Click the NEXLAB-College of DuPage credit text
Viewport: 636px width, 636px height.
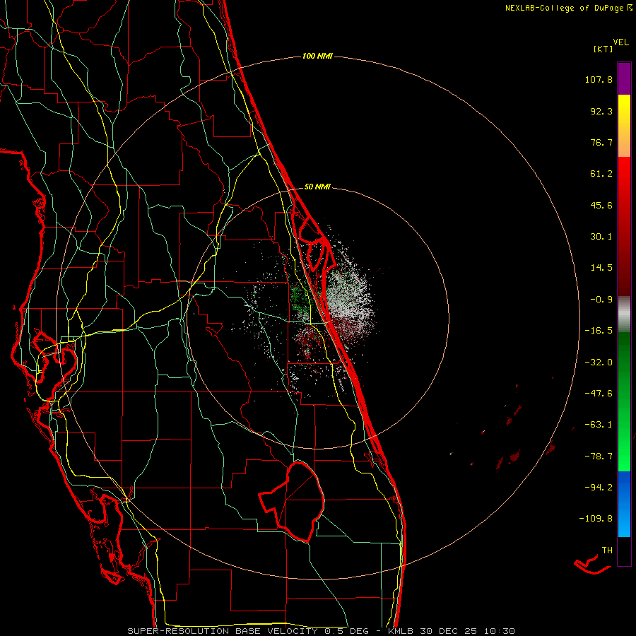click(x=564, y=8)
